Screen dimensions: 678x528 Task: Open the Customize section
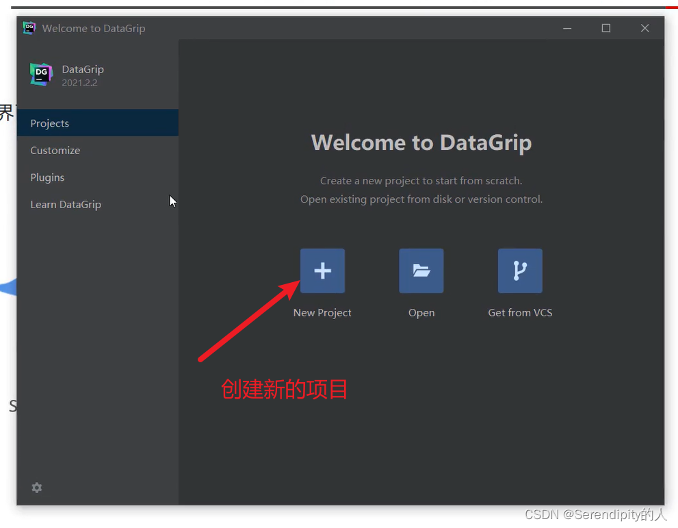(55, 150)
